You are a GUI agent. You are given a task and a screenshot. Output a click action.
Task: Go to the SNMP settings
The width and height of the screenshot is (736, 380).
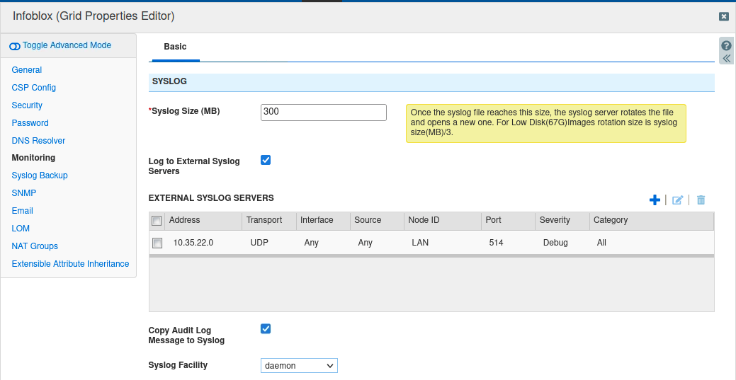[24, 193]
